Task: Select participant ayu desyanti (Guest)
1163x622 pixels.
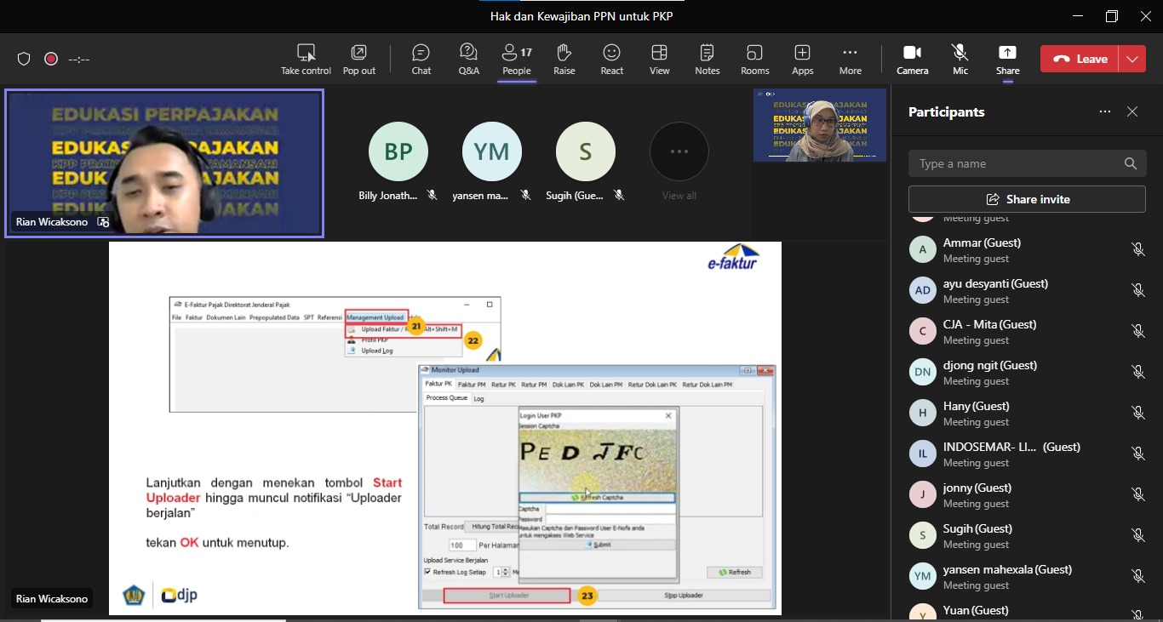Action: click(1027, 290)
